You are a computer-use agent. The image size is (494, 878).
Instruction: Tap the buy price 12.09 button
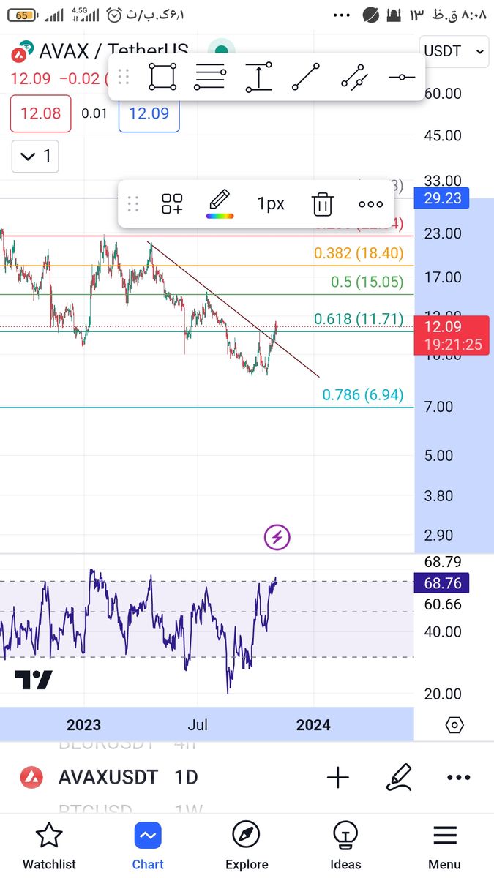pos(149,113)
